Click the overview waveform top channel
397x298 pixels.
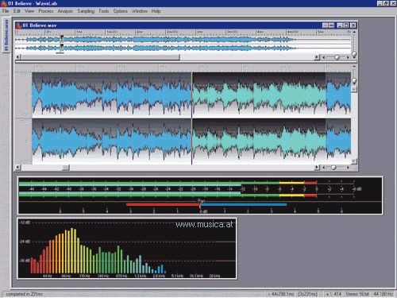pos(183,40)
